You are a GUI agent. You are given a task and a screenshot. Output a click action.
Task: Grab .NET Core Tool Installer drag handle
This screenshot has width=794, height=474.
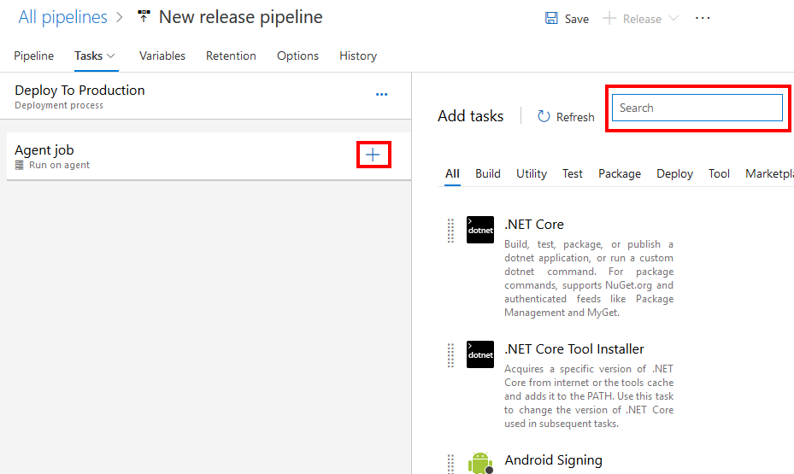click(450, 355)
